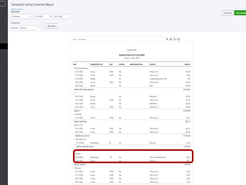Click the AMOUNT column header
The width and height of the screenshot is (246, 185).
tap(187, 64)
